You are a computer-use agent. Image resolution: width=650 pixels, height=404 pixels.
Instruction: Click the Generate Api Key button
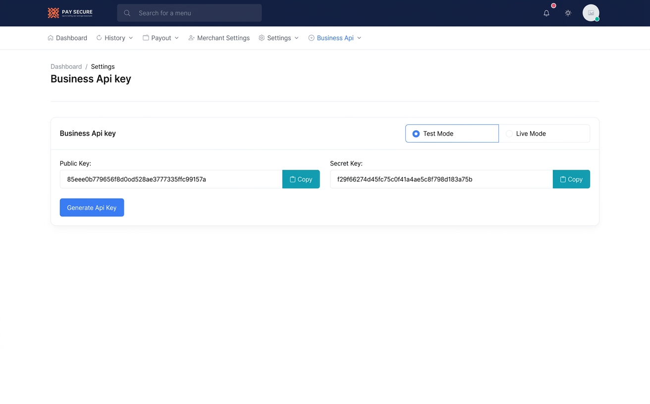tap(92, 207)
